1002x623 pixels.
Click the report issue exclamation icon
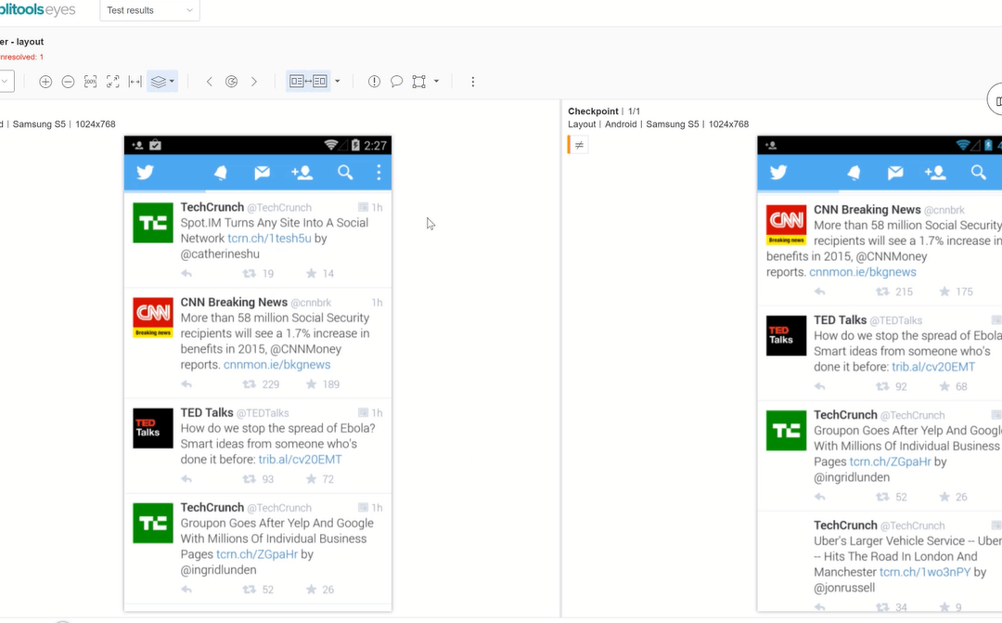point(374,82)
